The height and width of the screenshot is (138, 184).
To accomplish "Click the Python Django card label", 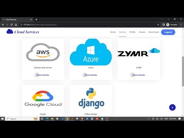I will coord(91,114).
